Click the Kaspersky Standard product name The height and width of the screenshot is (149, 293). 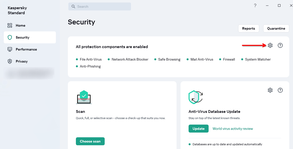(17, 10)
